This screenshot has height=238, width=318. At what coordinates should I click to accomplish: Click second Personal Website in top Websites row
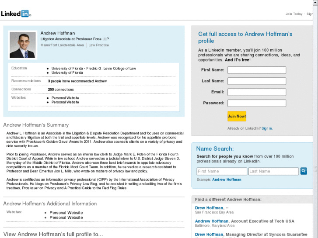click(x=65, y=102)
